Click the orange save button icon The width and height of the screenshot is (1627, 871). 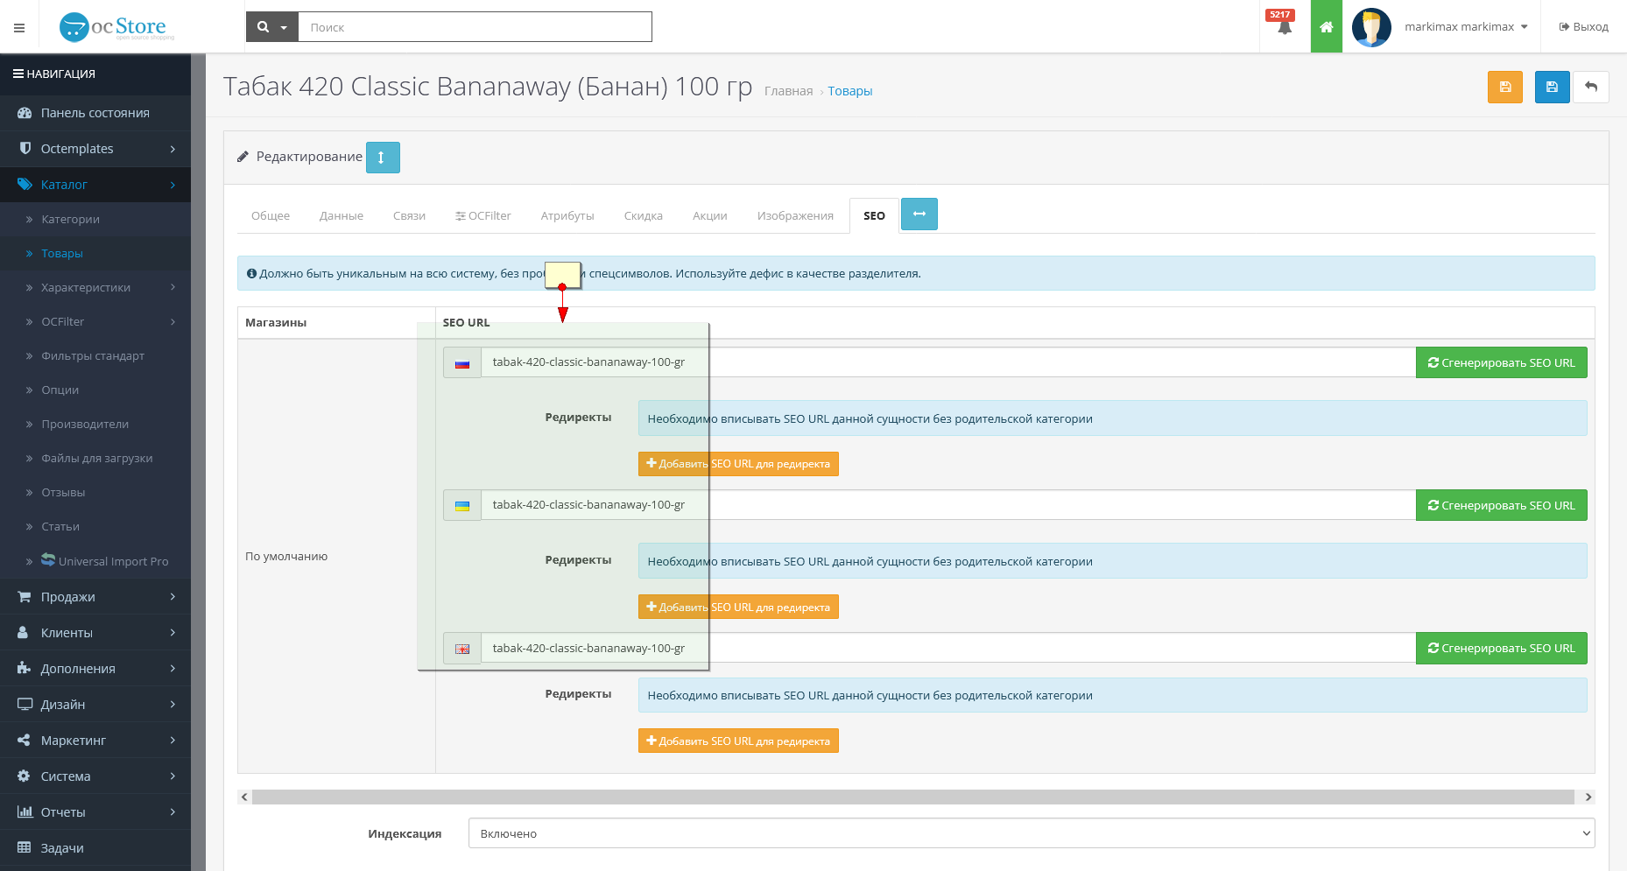(x=1504, y=87)
